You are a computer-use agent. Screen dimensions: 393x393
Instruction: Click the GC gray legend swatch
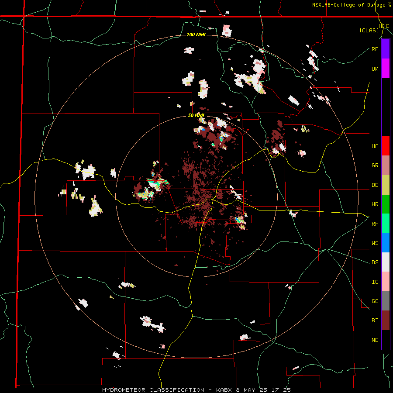click(386, 301)
